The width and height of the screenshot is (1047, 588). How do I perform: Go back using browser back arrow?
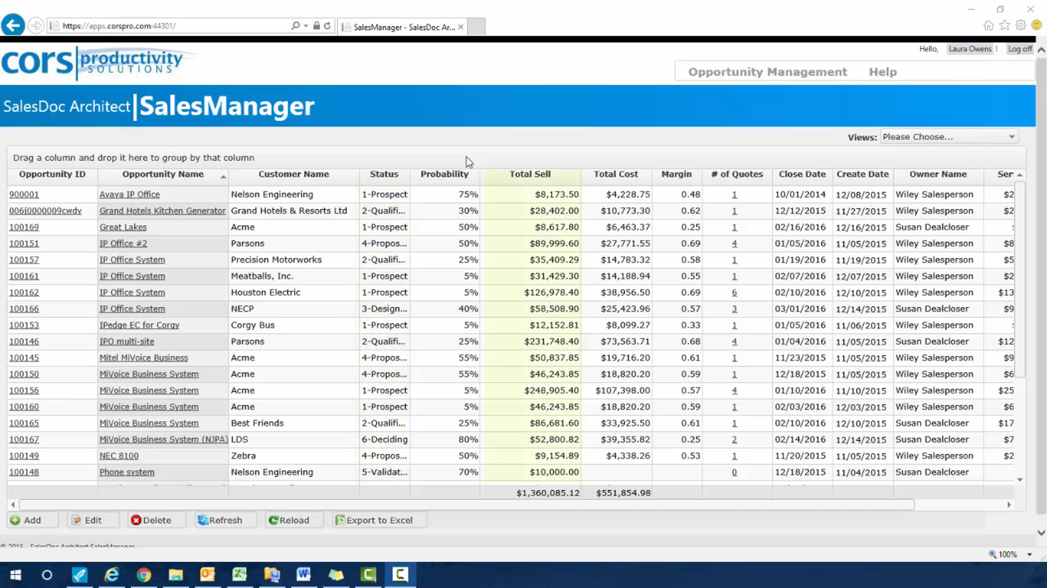13,25
